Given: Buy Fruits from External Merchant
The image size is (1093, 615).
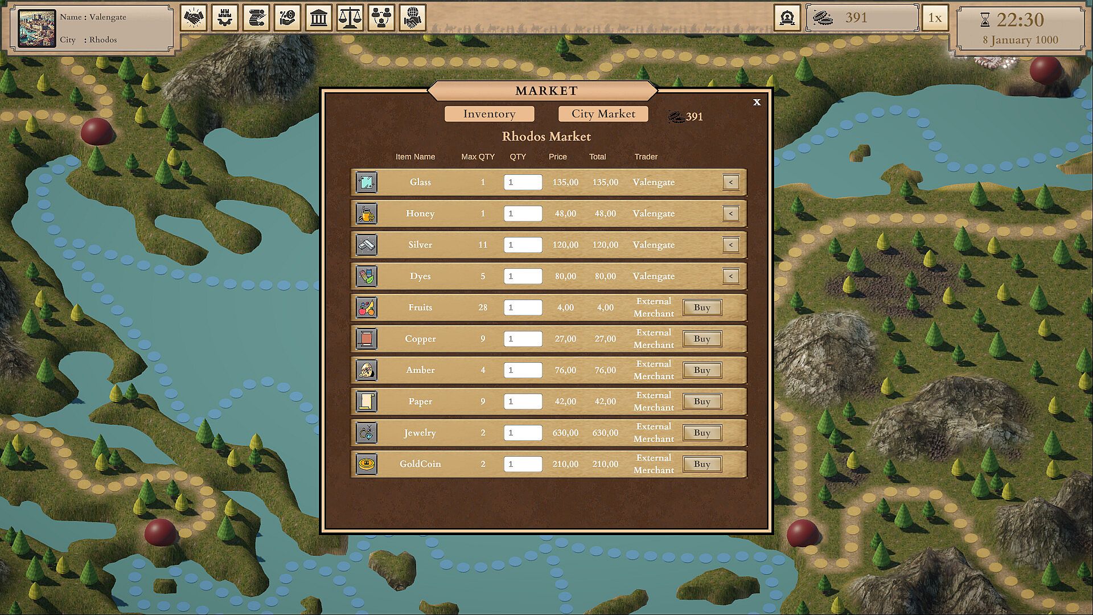Looking at the screenshot, I should tap(702, 307).
